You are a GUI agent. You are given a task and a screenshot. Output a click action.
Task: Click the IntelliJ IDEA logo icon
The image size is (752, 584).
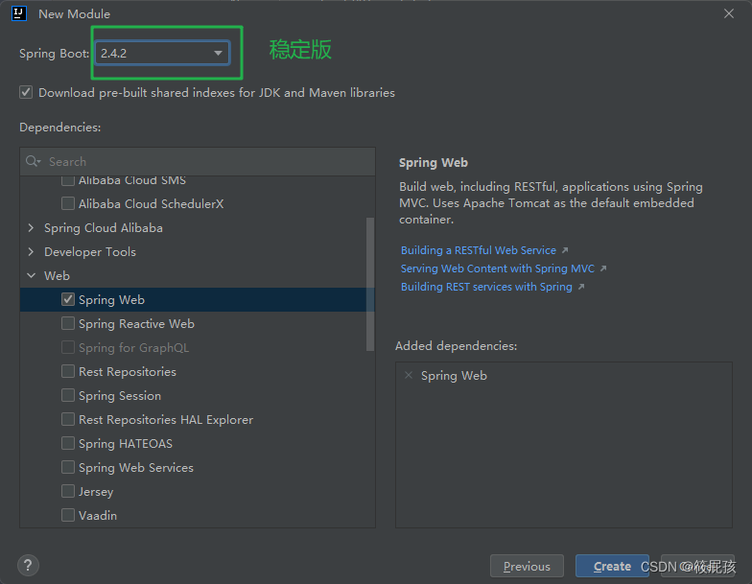pyautogui.click(x=19, y=13)
